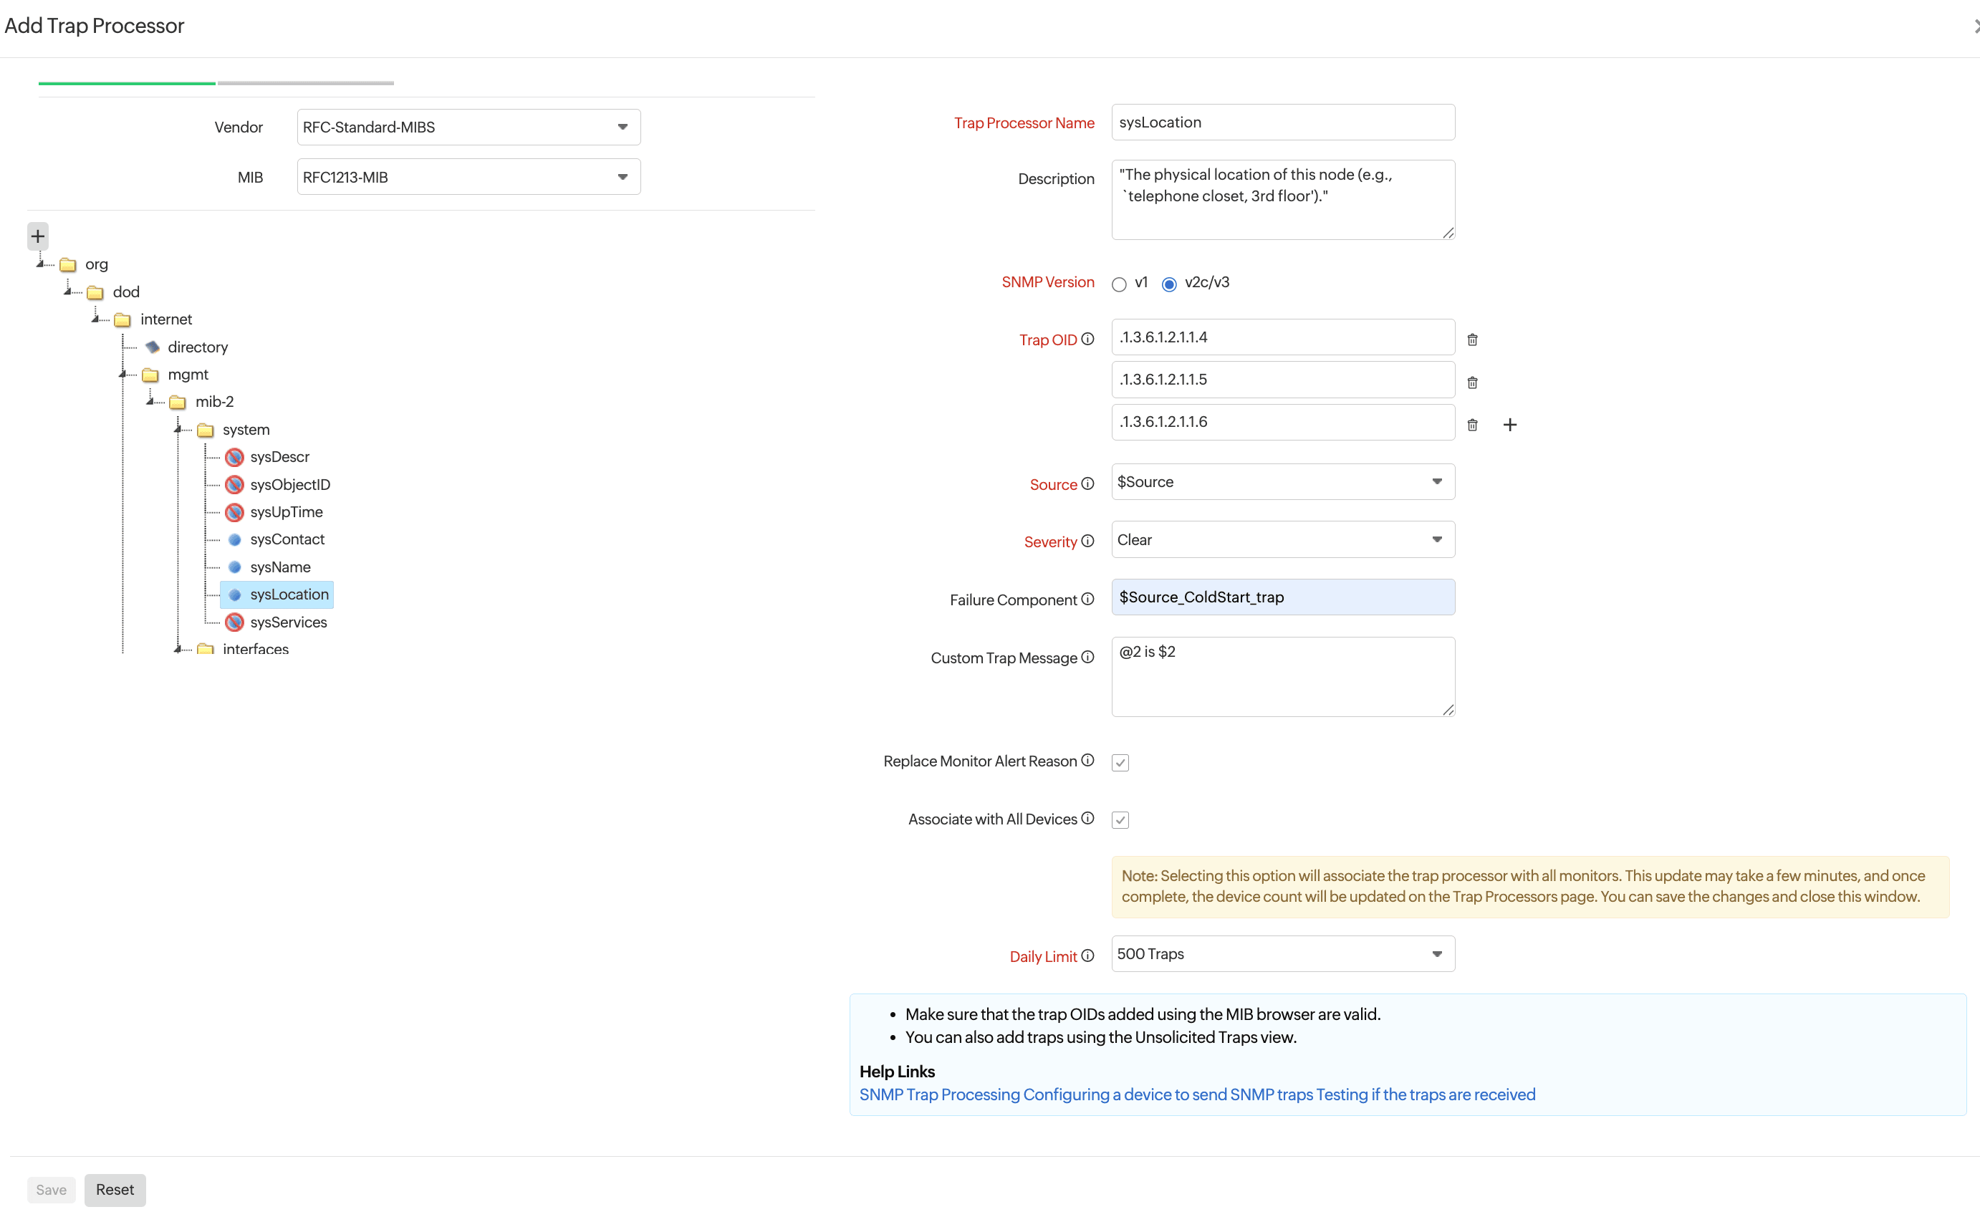1980x1222 pixels.
Task: Uncheck Replace Monitor Alert Reason checkbox
Action: point(1120,762)
